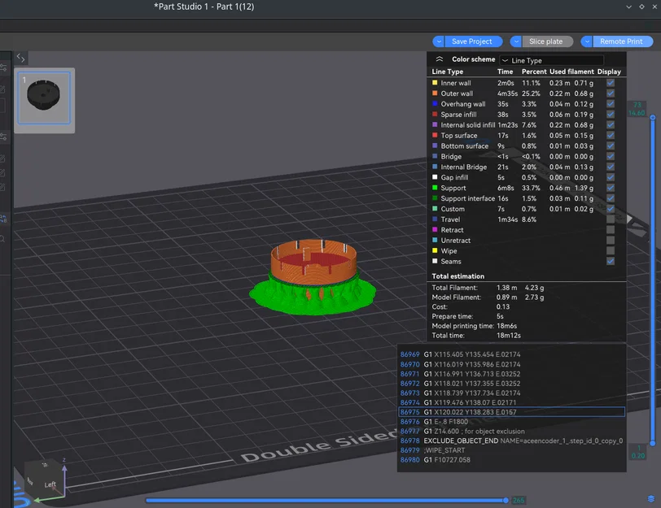Click the Retract magenta color swatch
This screenshot has height=508, width=661.
435,230
